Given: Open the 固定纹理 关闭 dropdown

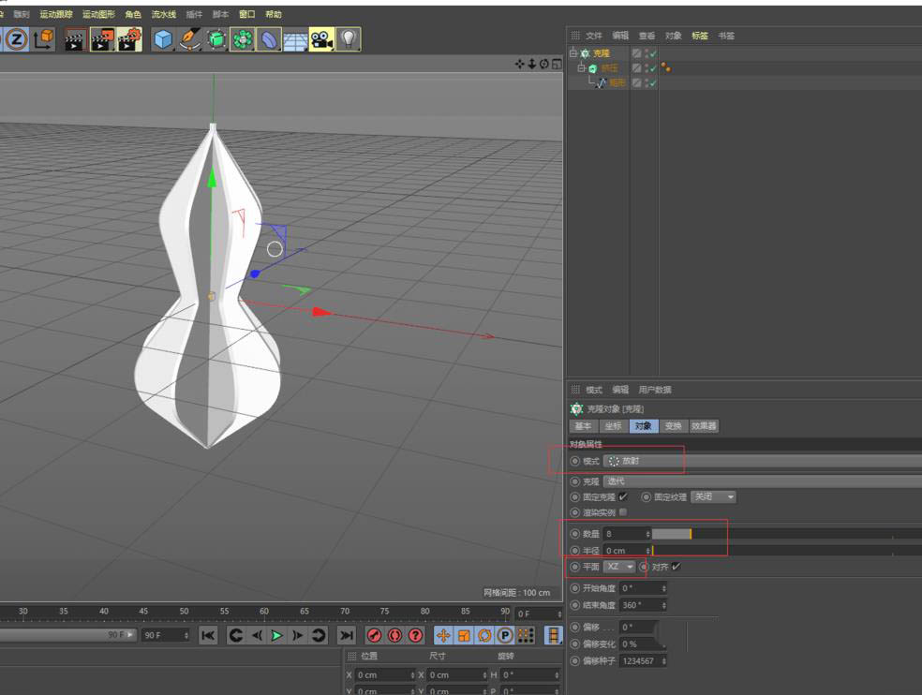Looking at the screenshot, I should (711, 497).
